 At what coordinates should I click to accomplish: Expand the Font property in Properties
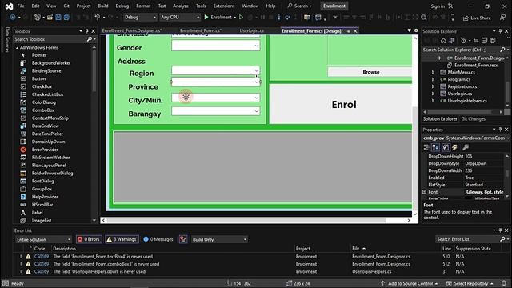point(425,192)
